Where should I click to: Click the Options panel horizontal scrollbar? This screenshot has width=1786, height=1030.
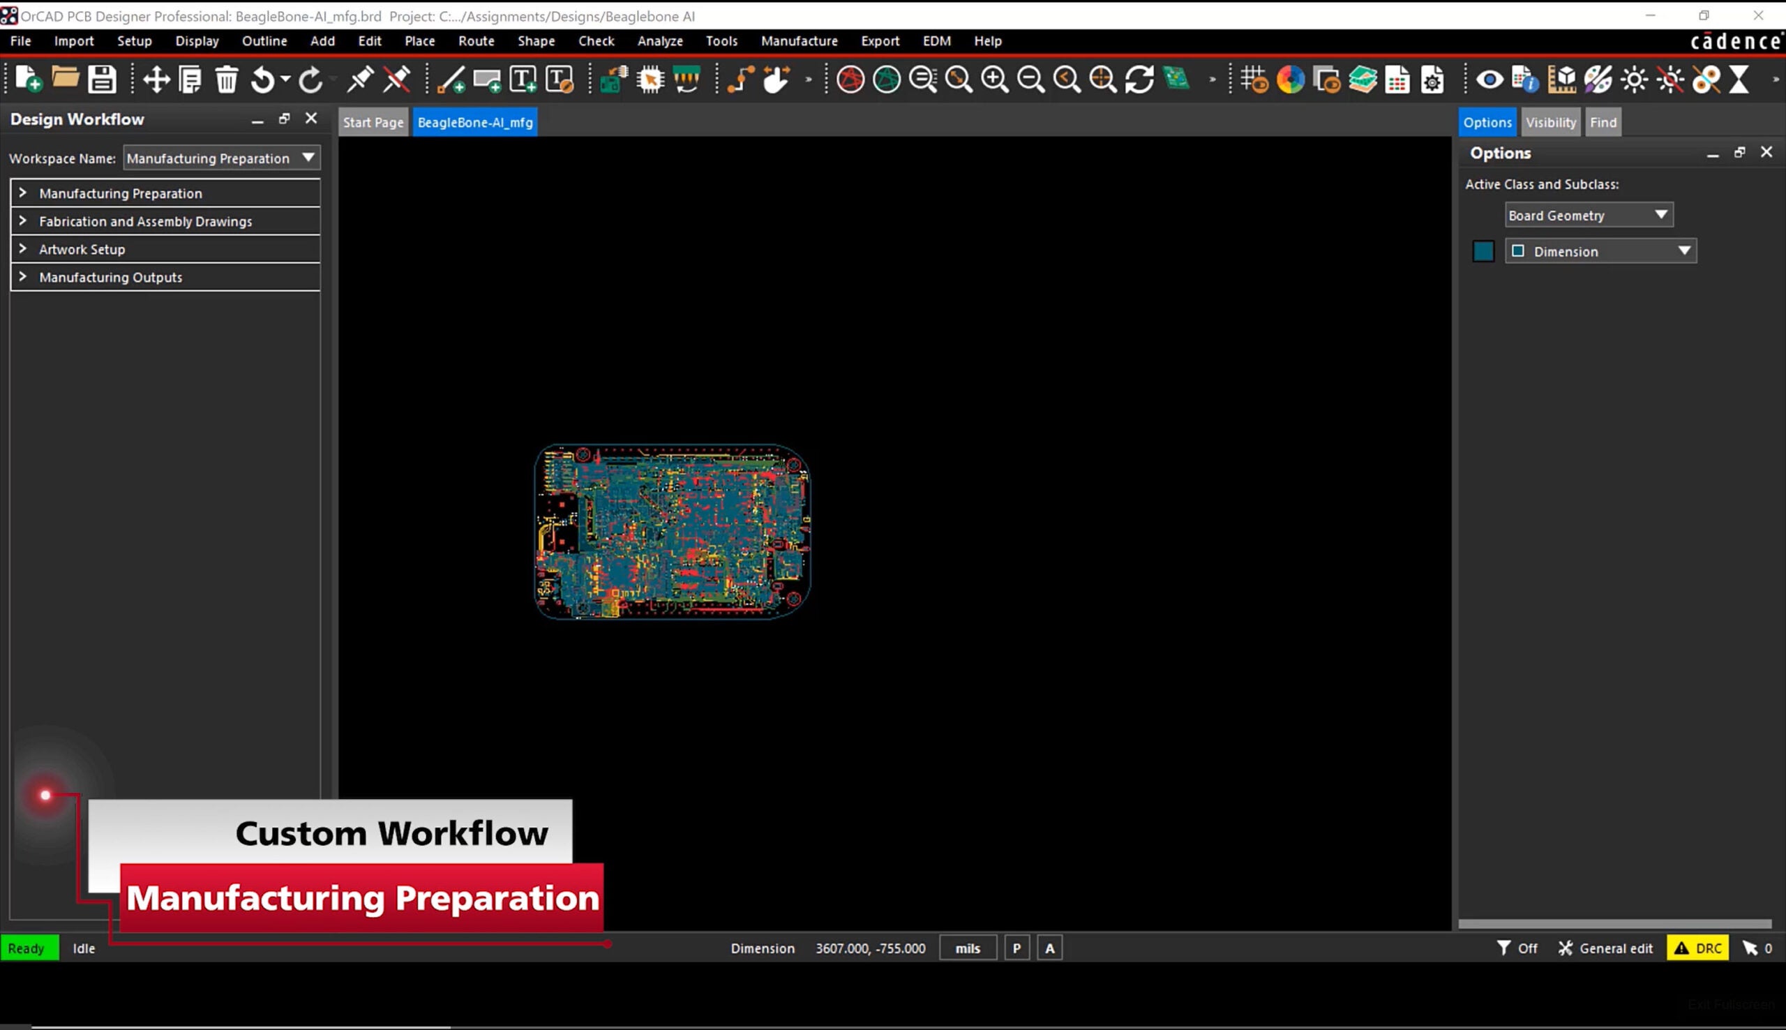(1615, 923)
